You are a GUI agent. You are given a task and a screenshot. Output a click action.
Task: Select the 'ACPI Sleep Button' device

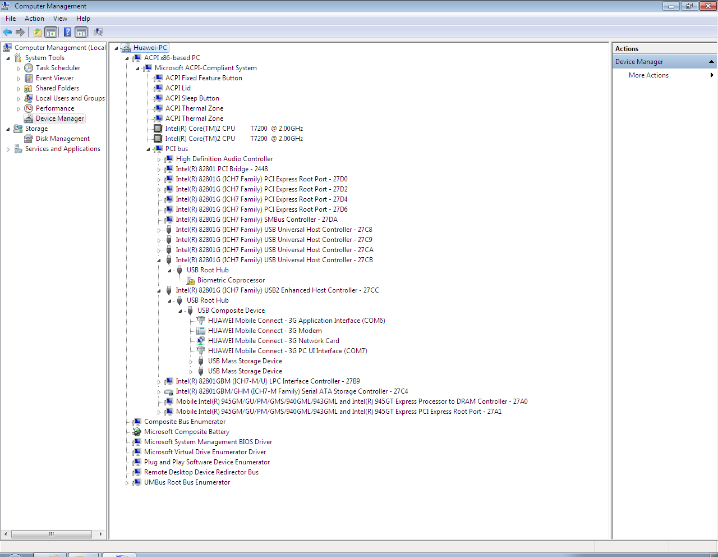coord(192,98)
